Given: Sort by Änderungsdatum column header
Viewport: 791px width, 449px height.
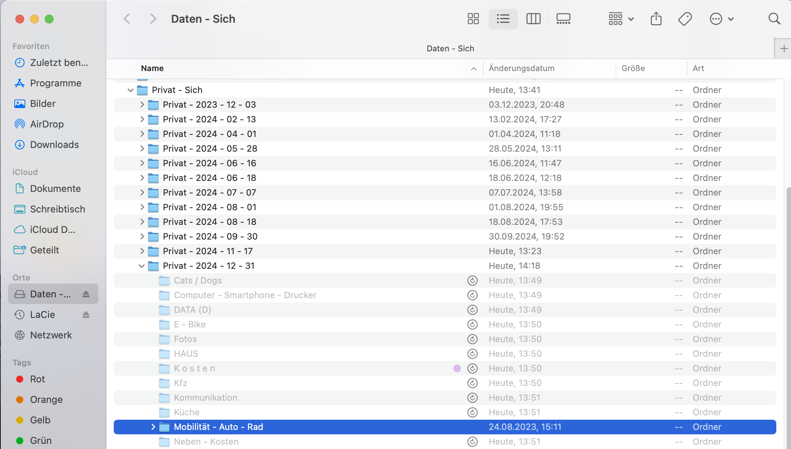Looking at the screenshot, I should pos(521,68).
